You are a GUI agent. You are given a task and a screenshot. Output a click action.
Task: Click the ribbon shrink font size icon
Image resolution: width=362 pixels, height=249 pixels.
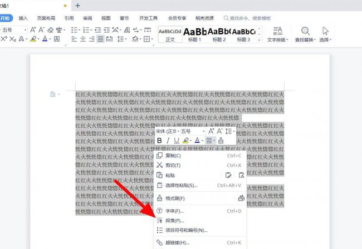pos(41,29)
